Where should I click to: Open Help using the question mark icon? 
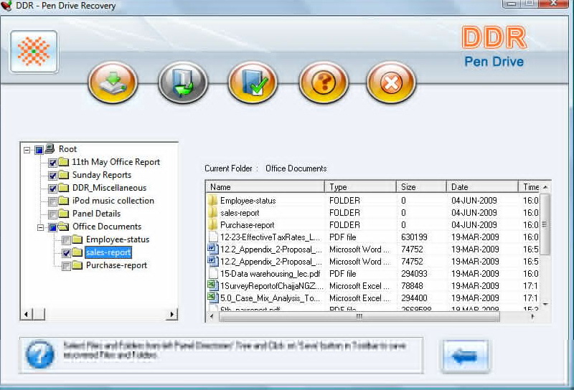tap(323, 82)
